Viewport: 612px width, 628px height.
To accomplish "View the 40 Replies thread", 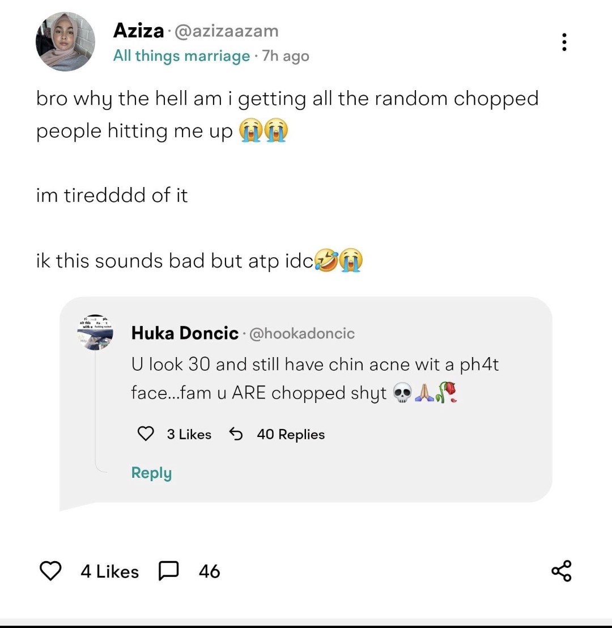I will pyautogui.click(x=291, y=434).
